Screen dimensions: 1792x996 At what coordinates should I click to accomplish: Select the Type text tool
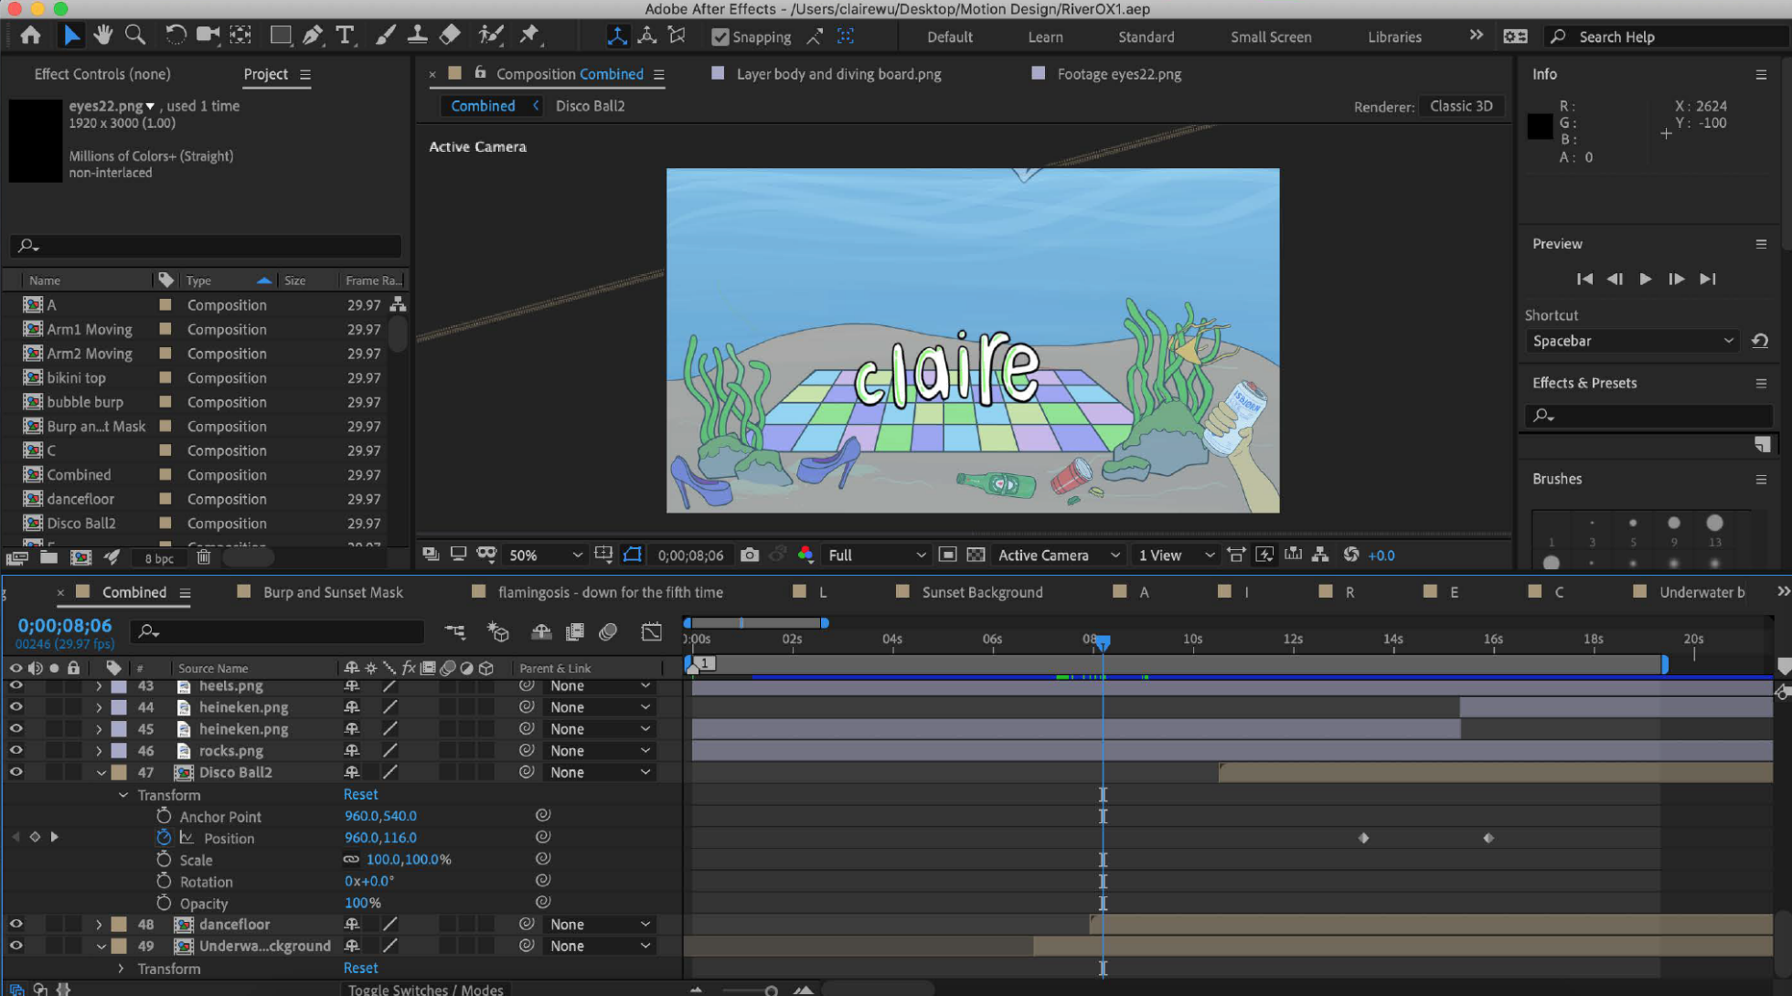(x=345, y=36)
